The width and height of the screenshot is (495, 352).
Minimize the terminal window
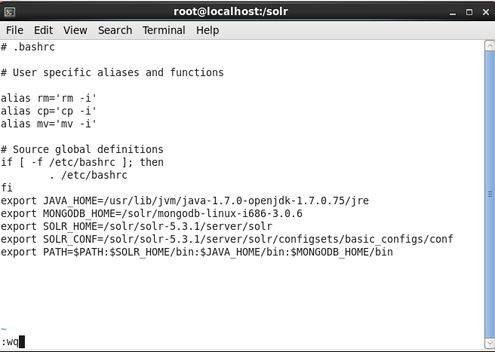click(453, 12)
